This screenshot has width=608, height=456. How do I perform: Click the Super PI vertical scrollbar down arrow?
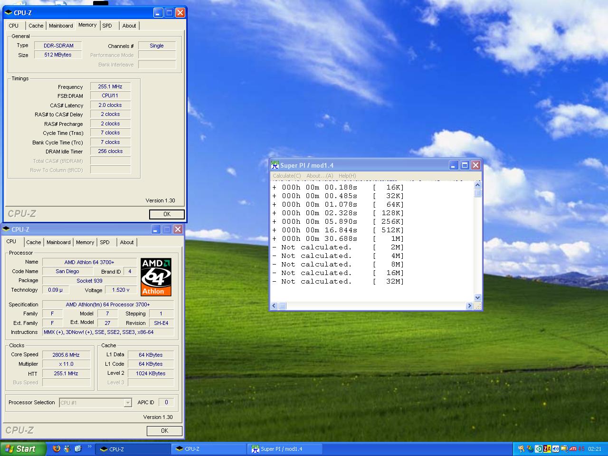tap(478, 297)
